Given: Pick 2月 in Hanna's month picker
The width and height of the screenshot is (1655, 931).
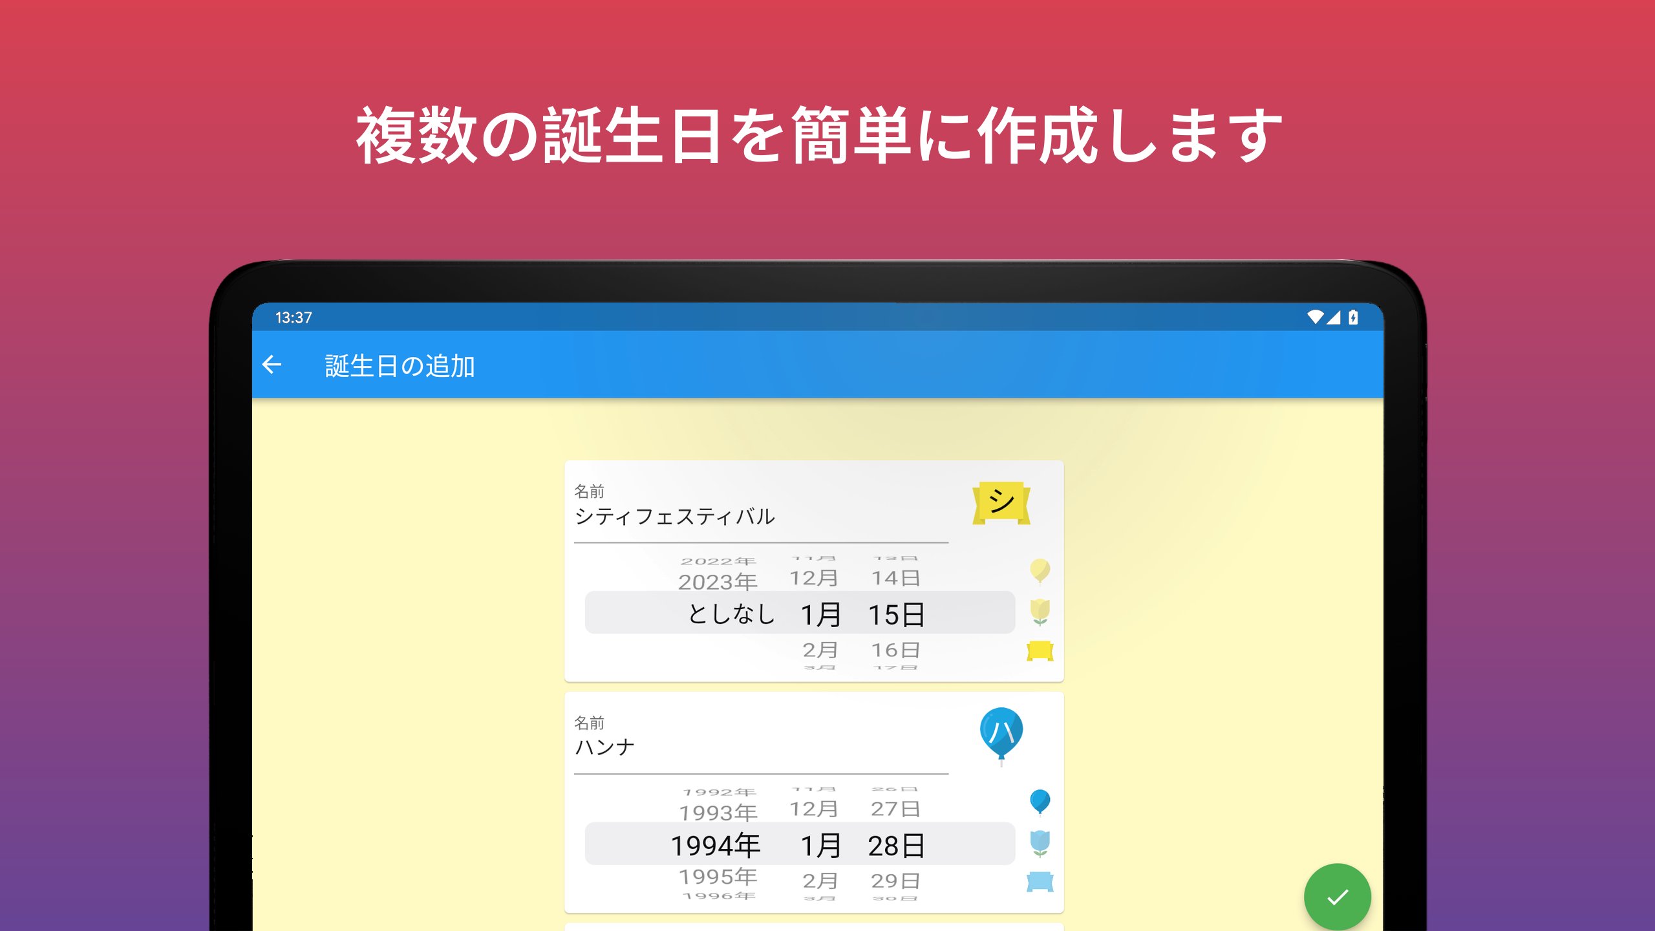Looking at the screenshot, I should click(x=820, y=881).
